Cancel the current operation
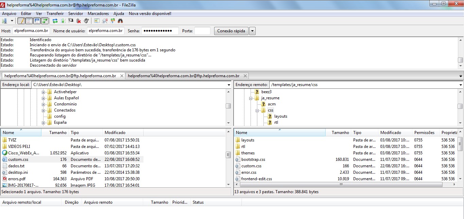 [70, 20]
